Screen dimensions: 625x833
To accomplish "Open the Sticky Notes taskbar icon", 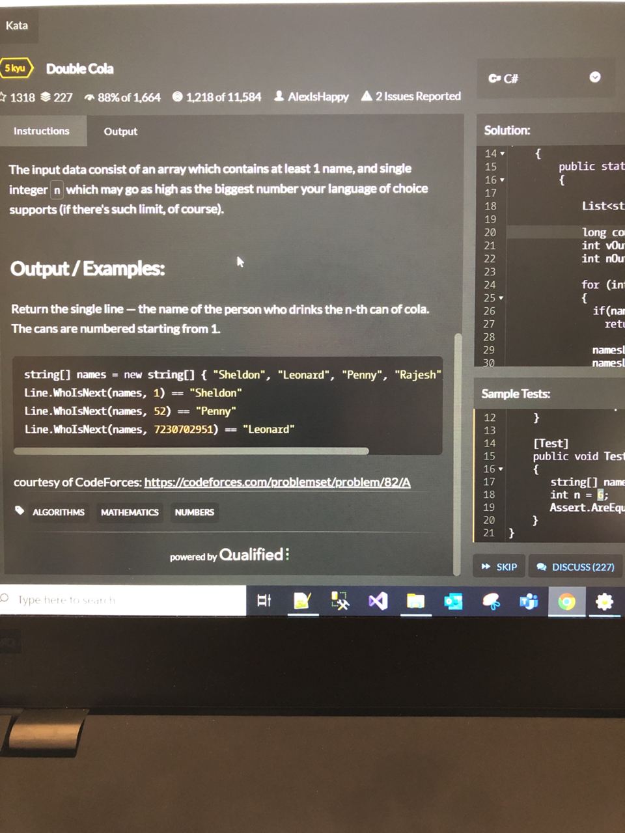I will 302,601.
